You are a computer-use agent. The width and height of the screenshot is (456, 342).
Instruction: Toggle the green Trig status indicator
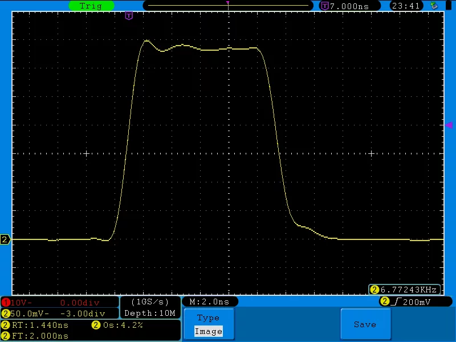tap(91, 6)
